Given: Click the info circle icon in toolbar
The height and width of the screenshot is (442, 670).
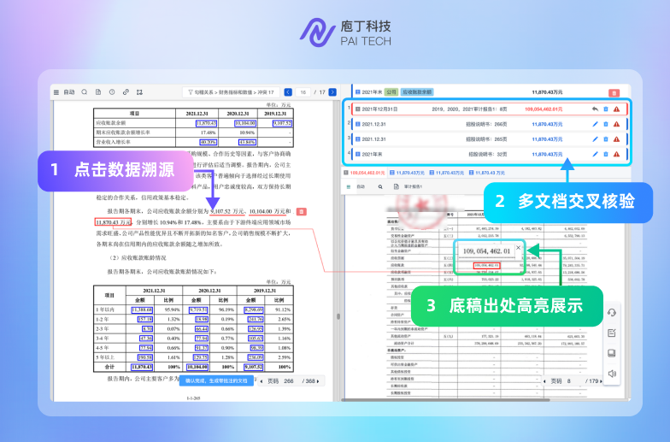Looking at the screenshot, I should point(112,92).
